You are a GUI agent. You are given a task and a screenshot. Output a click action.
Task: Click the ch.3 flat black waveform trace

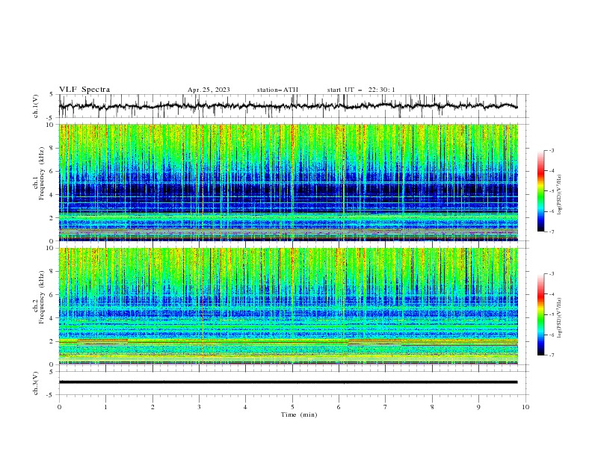point(288,382)
